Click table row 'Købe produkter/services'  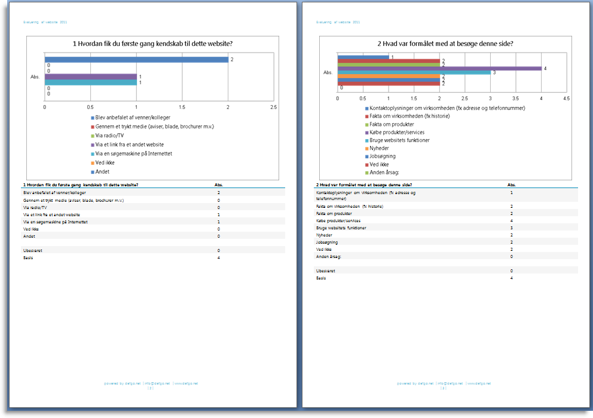pyautogui.click(x=446, y=221)
